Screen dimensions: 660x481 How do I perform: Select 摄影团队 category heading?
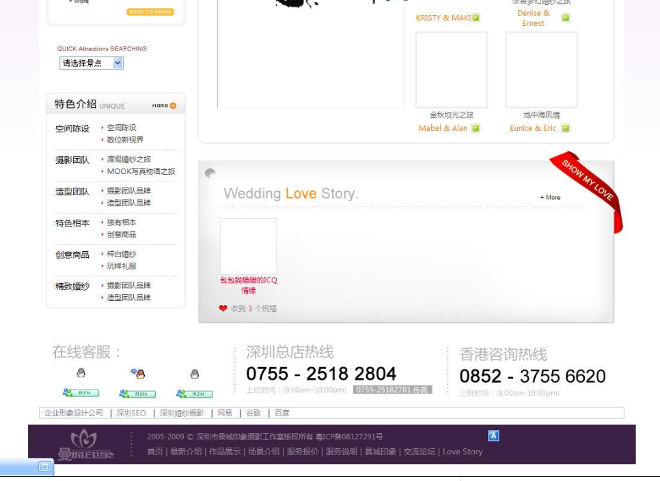pos(72,160)
